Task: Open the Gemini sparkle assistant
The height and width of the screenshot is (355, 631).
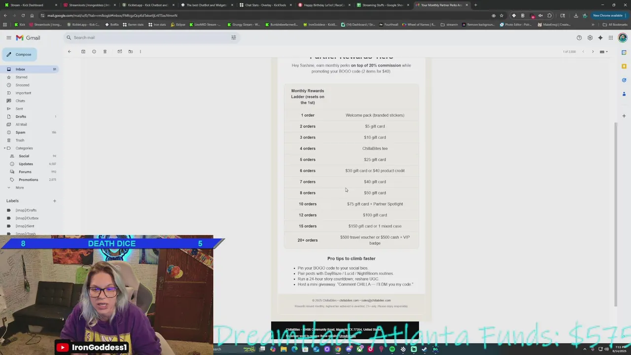Action: click(x=600, y=37)
